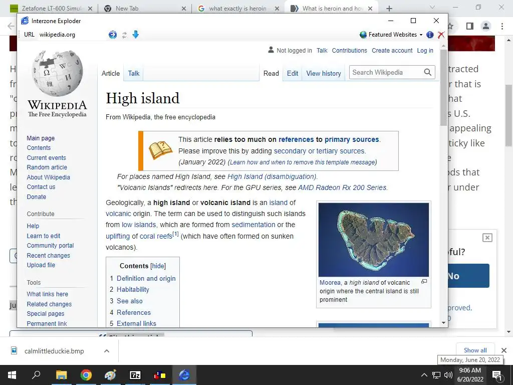Click the Wikipedia search magnifier icon
The image size is (513, 385).
pos(428,72)
